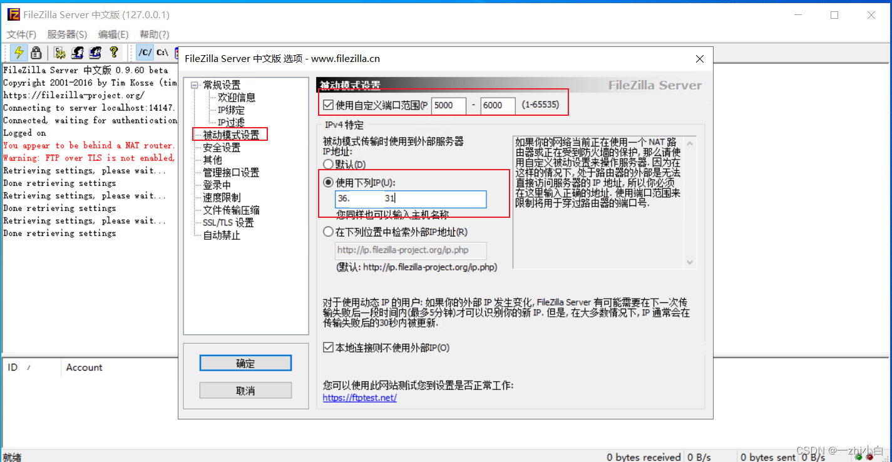892x462 pixels.
Task: Open the Users editor toolbar icon
Action: pos(78,53)
